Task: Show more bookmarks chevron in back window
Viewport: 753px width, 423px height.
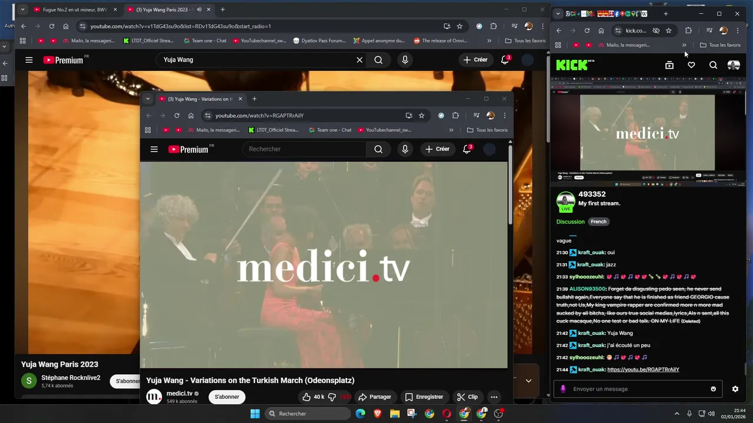Action: [489, 41]
